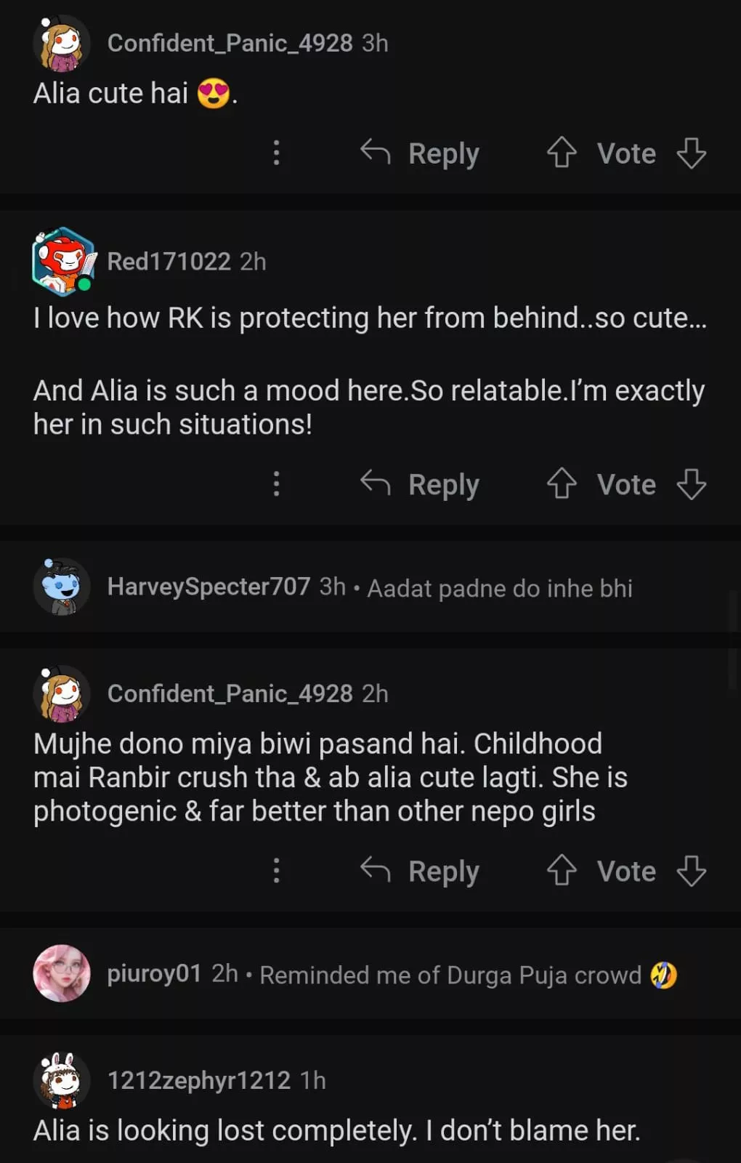Open Confident_Panic_4928's username link at top
The height and width of the screenshot is (1163, 741).
point(230,44)
